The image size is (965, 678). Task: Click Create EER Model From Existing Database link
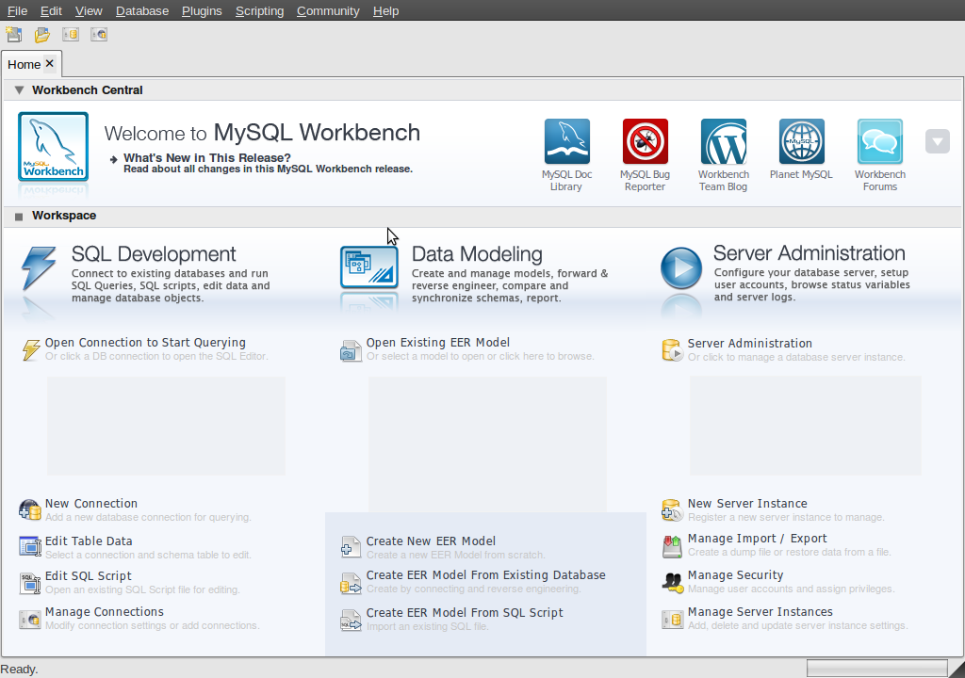[485, 574]
